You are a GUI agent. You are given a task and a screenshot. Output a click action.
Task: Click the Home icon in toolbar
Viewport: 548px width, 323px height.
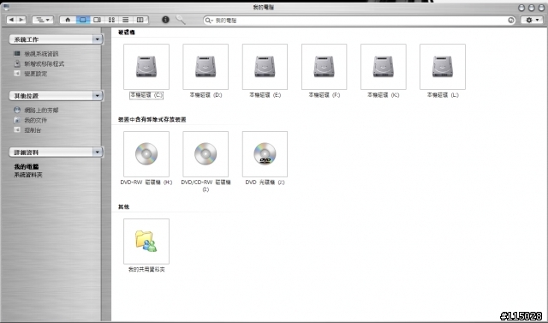(x=68, y=20)
